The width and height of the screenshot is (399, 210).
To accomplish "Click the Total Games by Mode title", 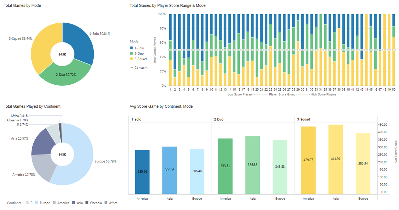I will pyautogui.click(x=22, y=6).
